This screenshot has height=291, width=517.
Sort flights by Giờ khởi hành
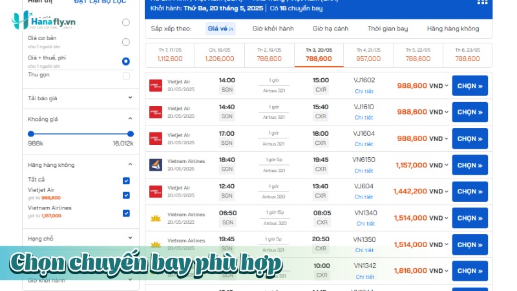273,28
